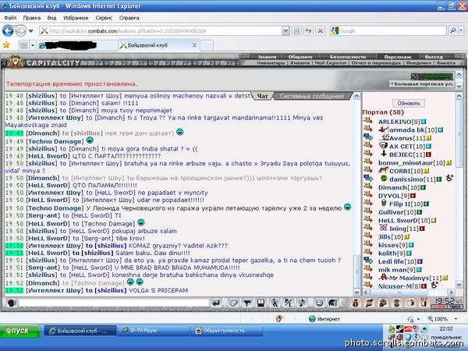Screen dimensions: 468x351
Task: Click the dark face icon left of chat input
Action: (12, 303)
